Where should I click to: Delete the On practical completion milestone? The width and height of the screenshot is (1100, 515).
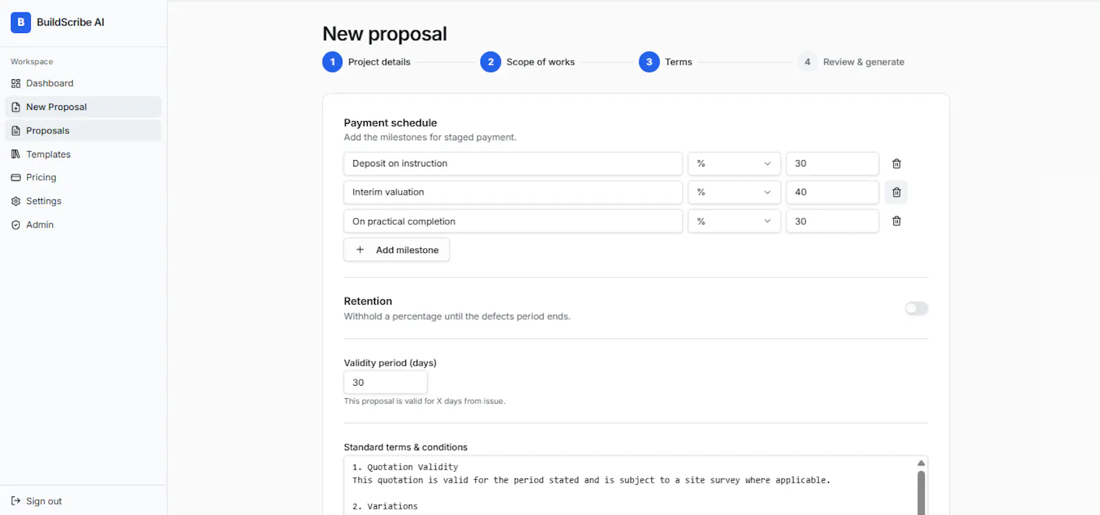[x=896, y=221]
